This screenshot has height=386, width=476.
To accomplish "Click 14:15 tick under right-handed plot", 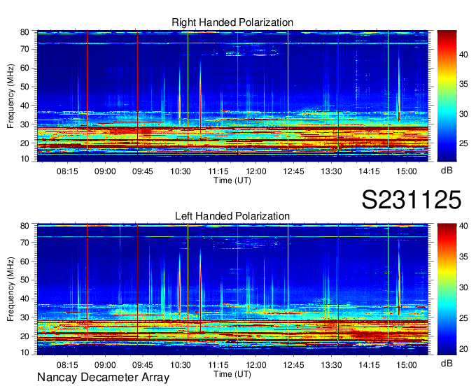I will 369,171.
